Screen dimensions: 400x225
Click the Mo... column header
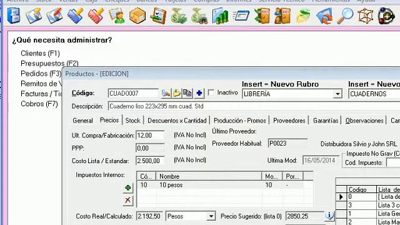[272, 176]
